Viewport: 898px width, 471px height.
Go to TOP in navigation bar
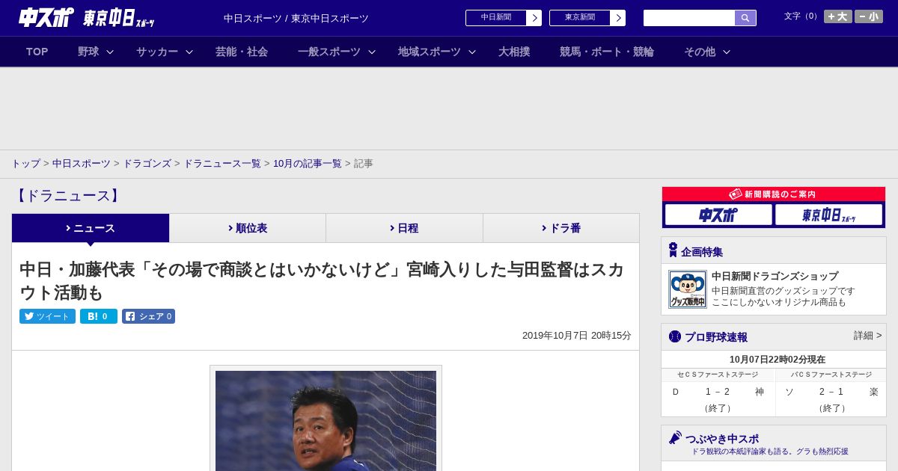(37, 52)
